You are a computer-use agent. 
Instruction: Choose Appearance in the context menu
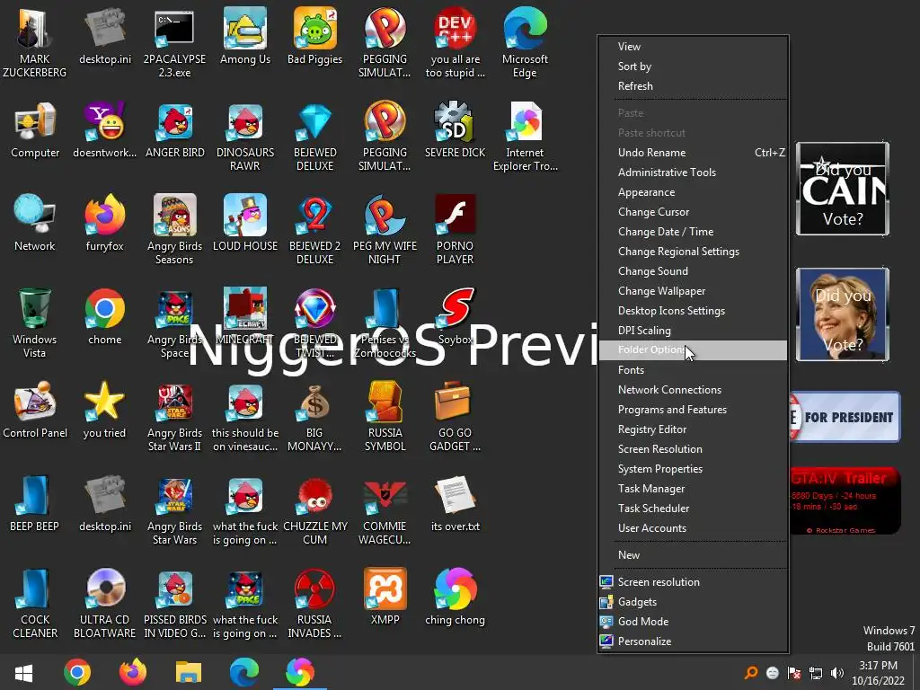point(693,192)
